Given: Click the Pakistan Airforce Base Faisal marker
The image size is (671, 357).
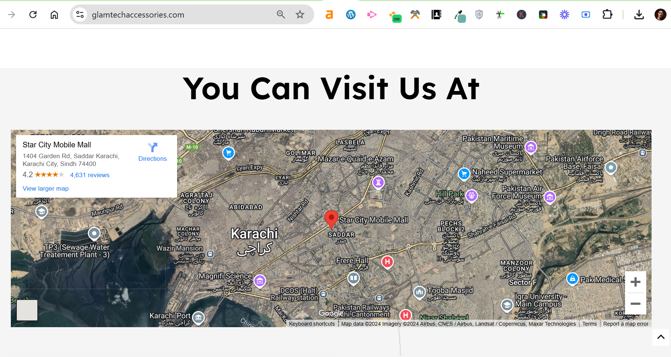Looking at the screenshot, I should click(611, 168).
